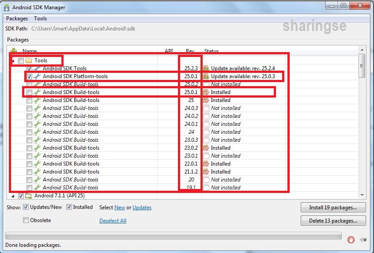The image size is (374, 253).
Task: Click wrench icon of Build-tools rev 20
Action: (37, 180)
